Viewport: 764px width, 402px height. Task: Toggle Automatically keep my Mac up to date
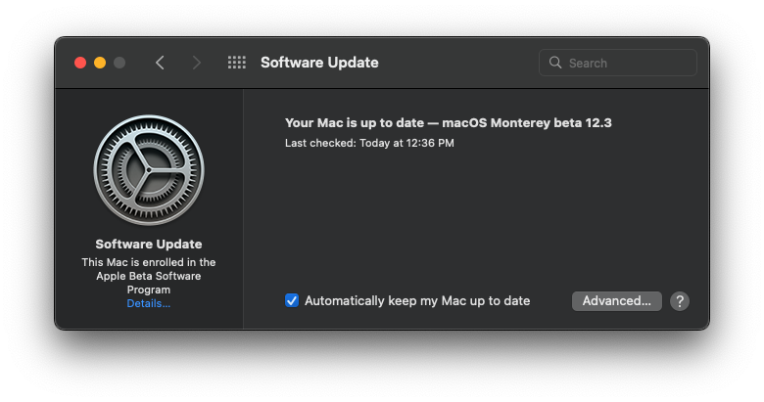(292, 300)
